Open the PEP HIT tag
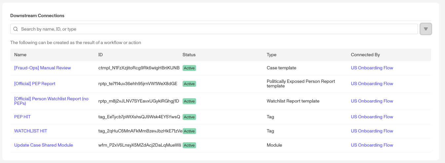Viewport: 445px width, 163px height. 22,117
